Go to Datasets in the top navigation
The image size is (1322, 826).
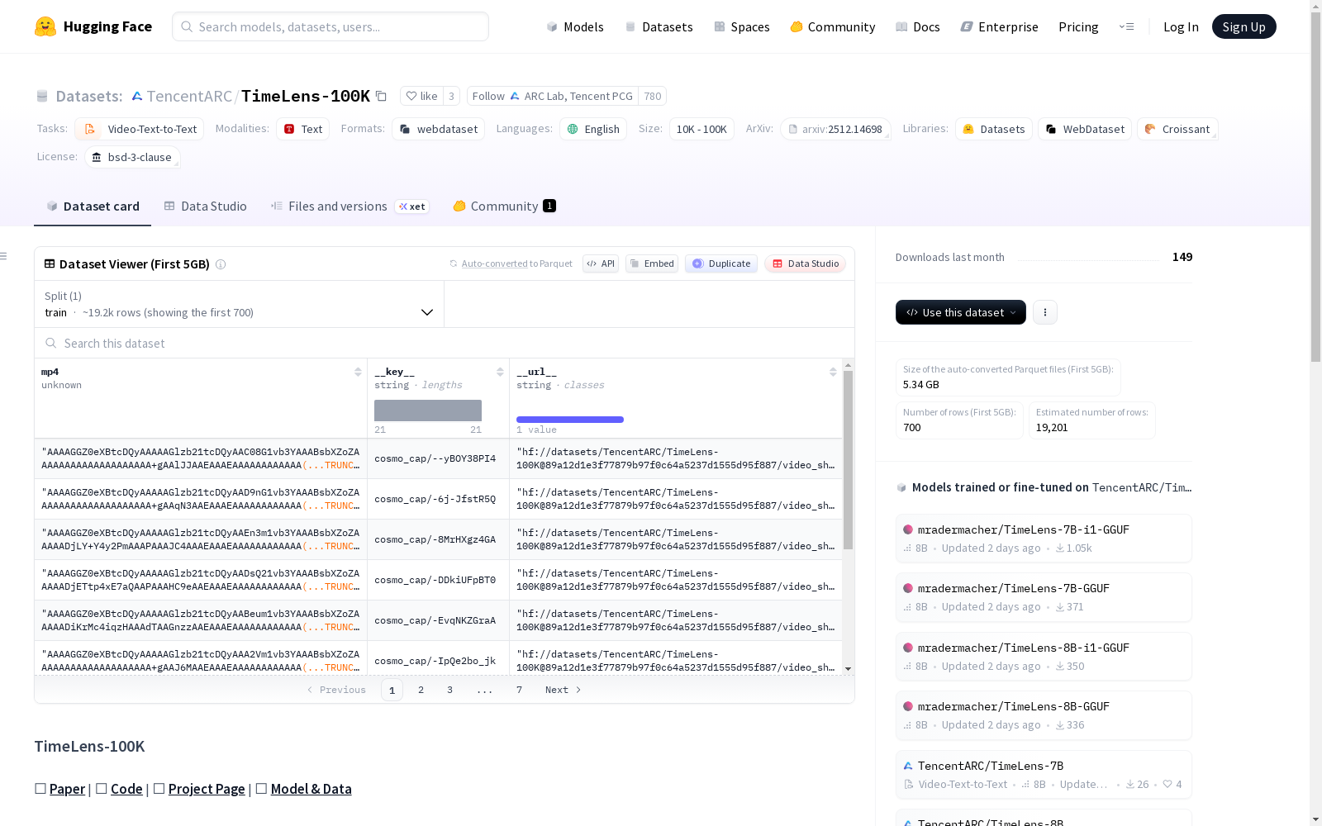point(659,26)
